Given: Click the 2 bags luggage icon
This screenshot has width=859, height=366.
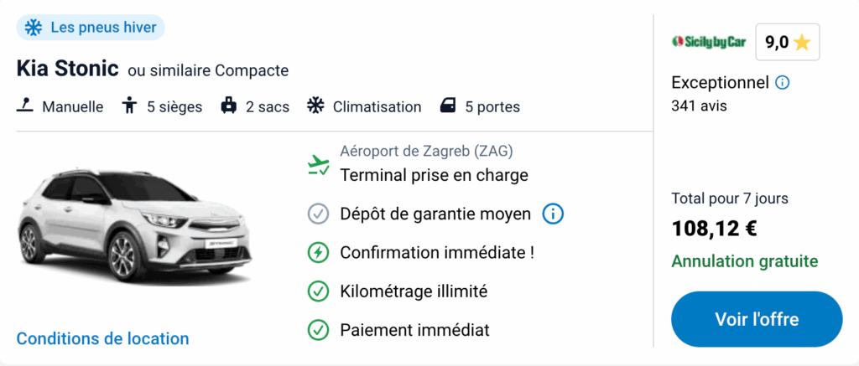Looking at the screenshot, I should coord(228,106).
